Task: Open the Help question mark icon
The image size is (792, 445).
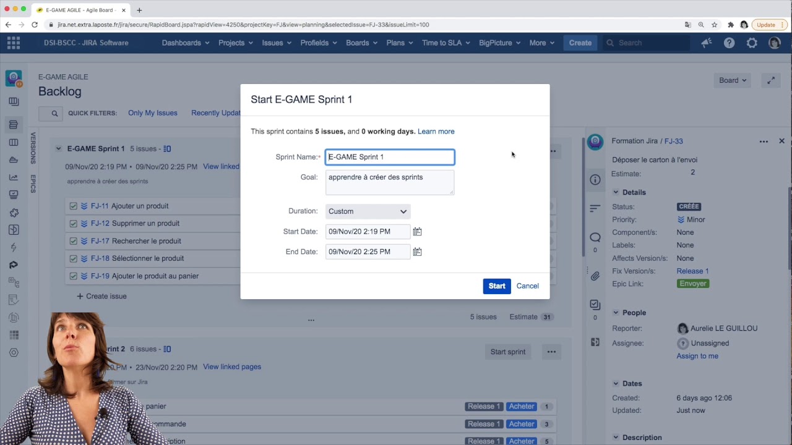Action: tap(730, 43)
